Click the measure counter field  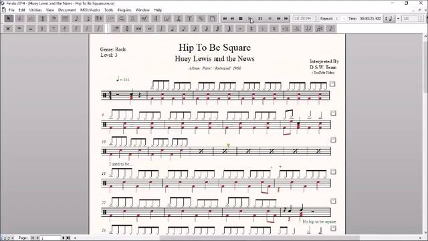tap(303, 19)
